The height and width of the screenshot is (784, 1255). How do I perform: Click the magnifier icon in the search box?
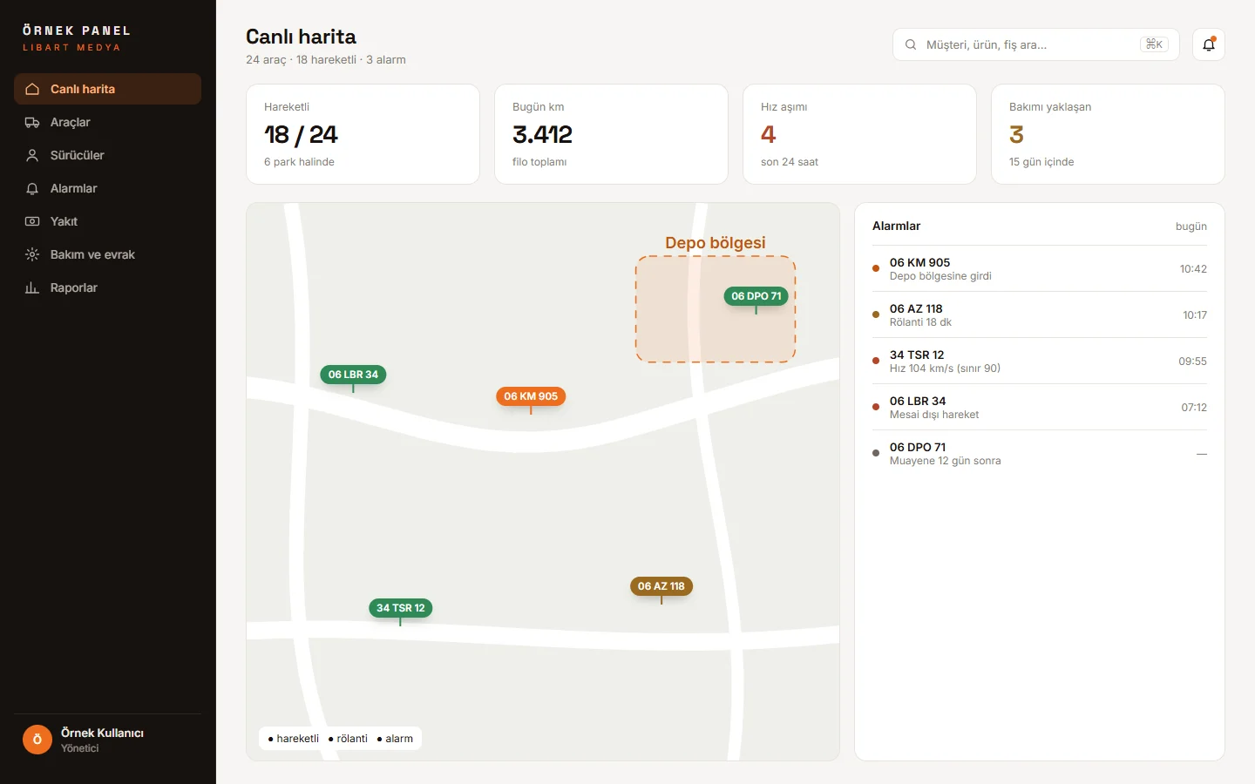tap(911, 44)
